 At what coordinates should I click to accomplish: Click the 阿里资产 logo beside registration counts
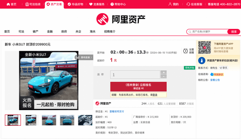click(x=103, y=103)
